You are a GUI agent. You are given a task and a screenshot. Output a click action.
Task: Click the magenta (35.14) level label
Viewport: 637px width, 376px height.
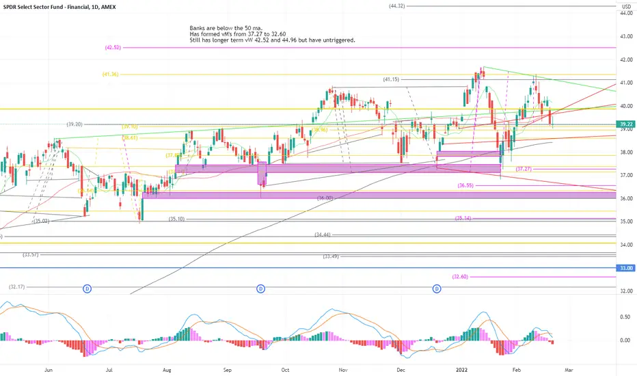click(463, 218)
